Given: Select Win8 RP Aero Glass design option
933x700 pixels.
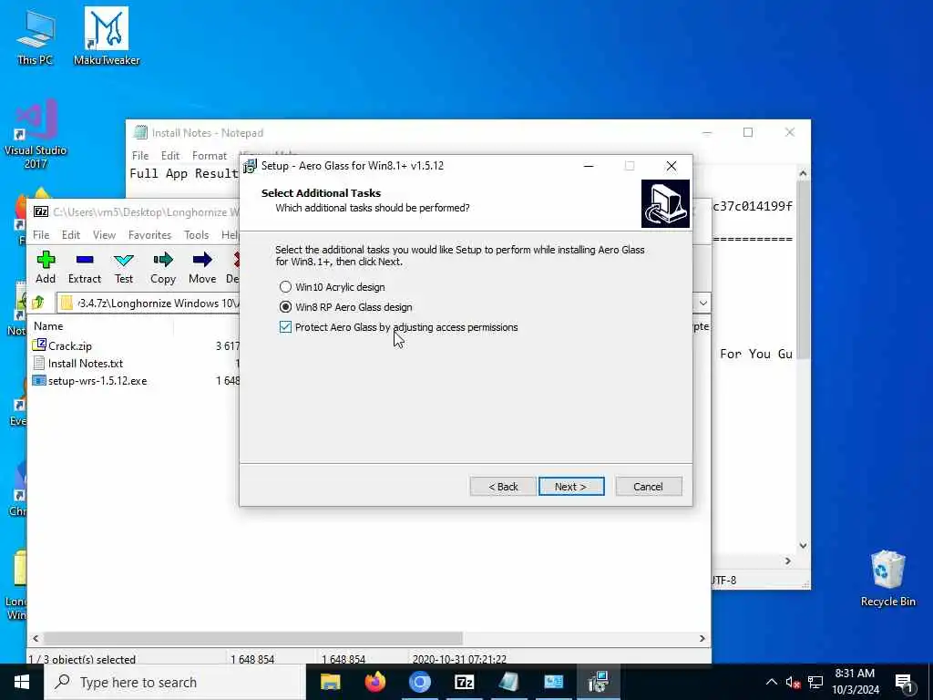Looking at the screenshot, I should 345,307.
